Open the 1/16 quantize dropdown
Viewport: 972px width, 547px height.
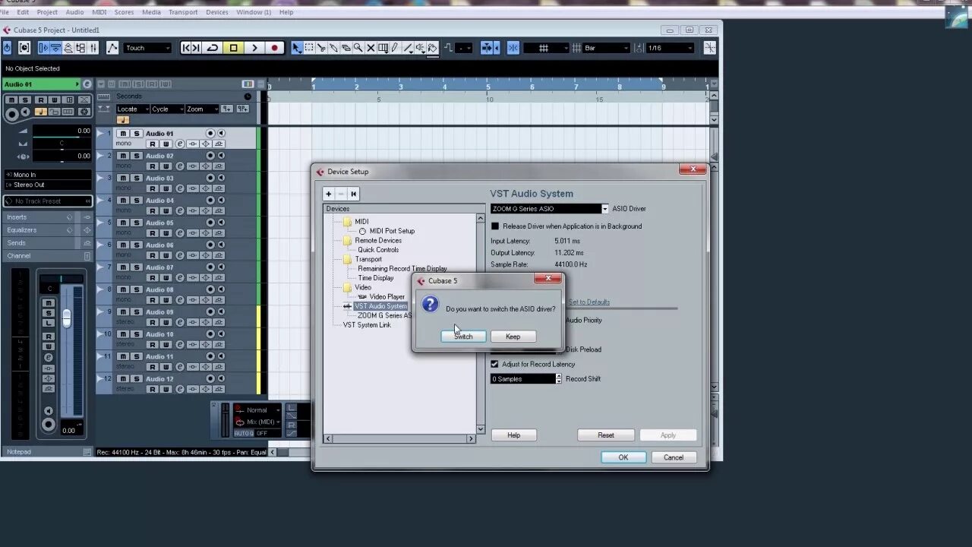(670, 48)
